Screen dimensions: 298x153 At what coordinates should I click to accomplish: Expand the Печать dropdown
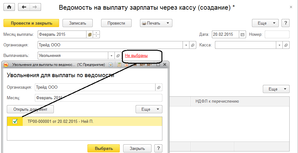click(x=168, y=23)
